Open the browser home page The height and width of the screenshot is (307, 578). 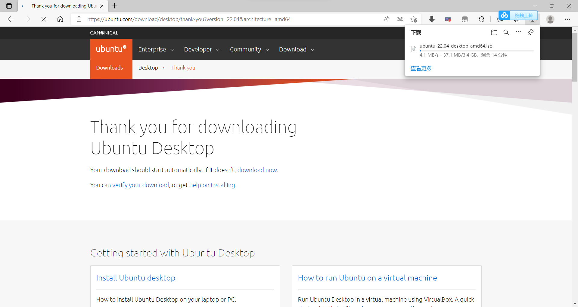point(60,19)
